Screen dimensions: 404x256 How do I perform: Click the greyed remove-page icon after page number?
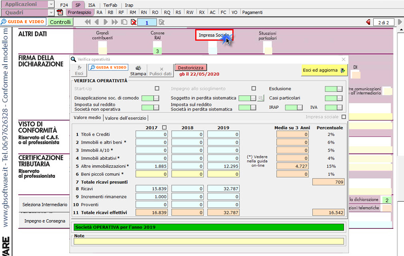tap(162, 22)
